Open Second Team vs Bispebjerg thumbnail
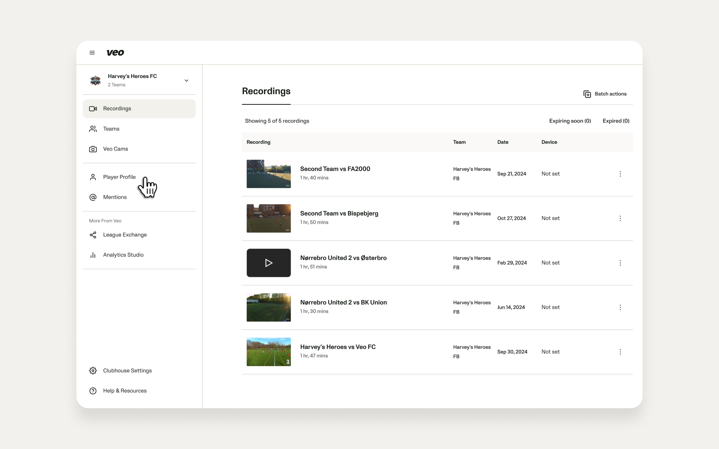 coord(269,219)
